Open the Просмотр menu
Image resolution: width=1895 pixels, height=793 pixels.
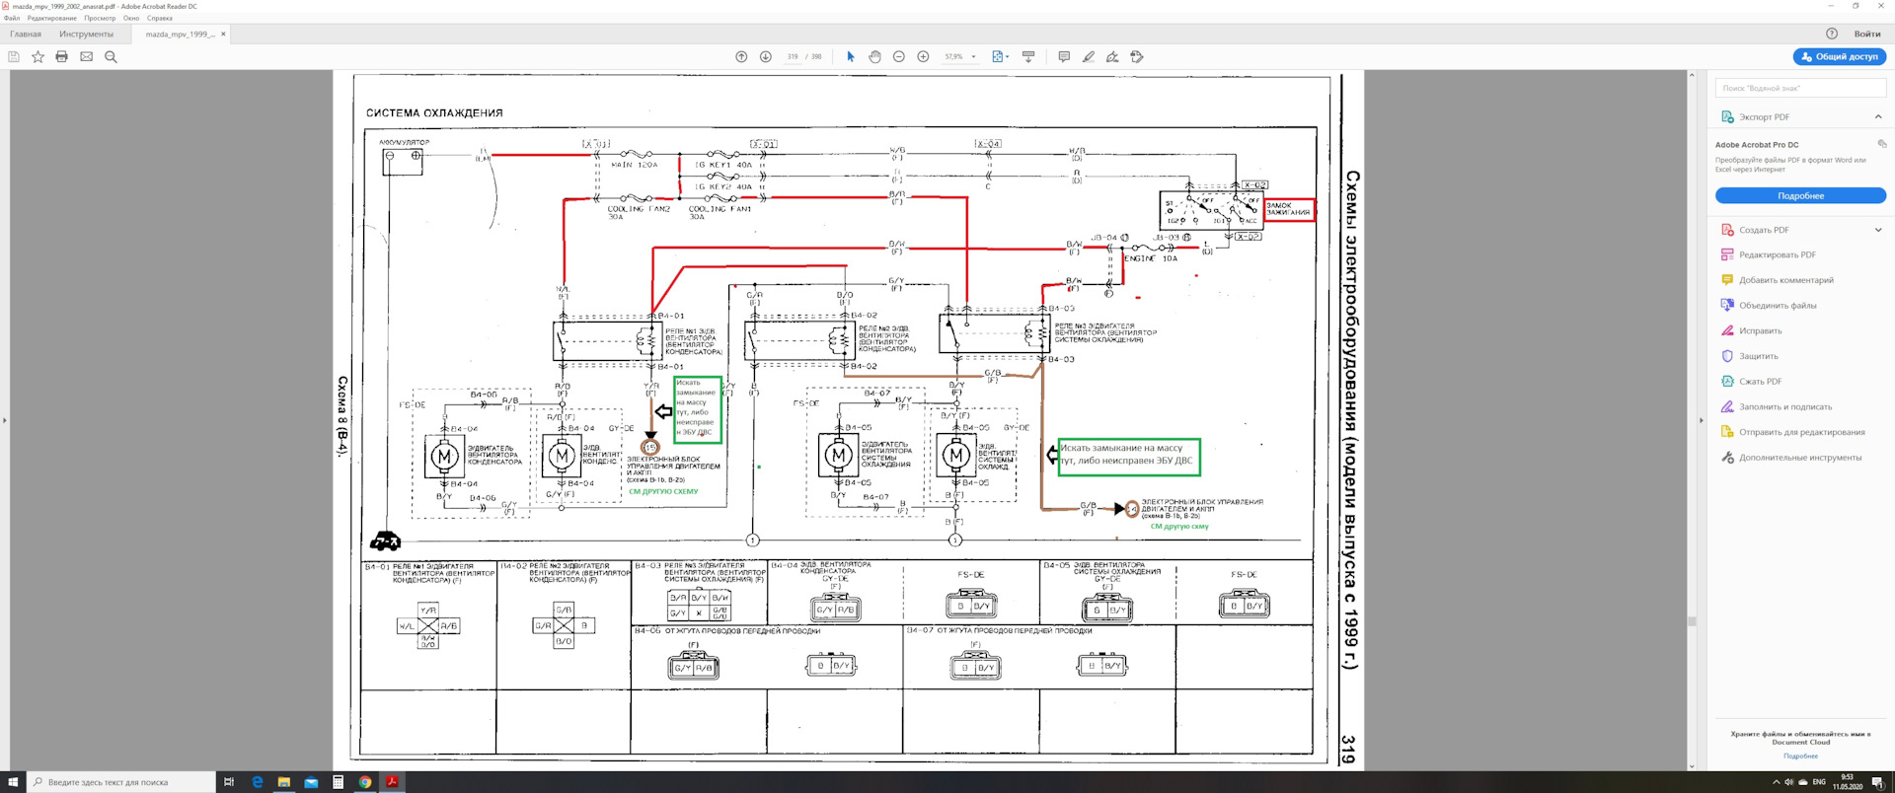(x=100, y=19)
